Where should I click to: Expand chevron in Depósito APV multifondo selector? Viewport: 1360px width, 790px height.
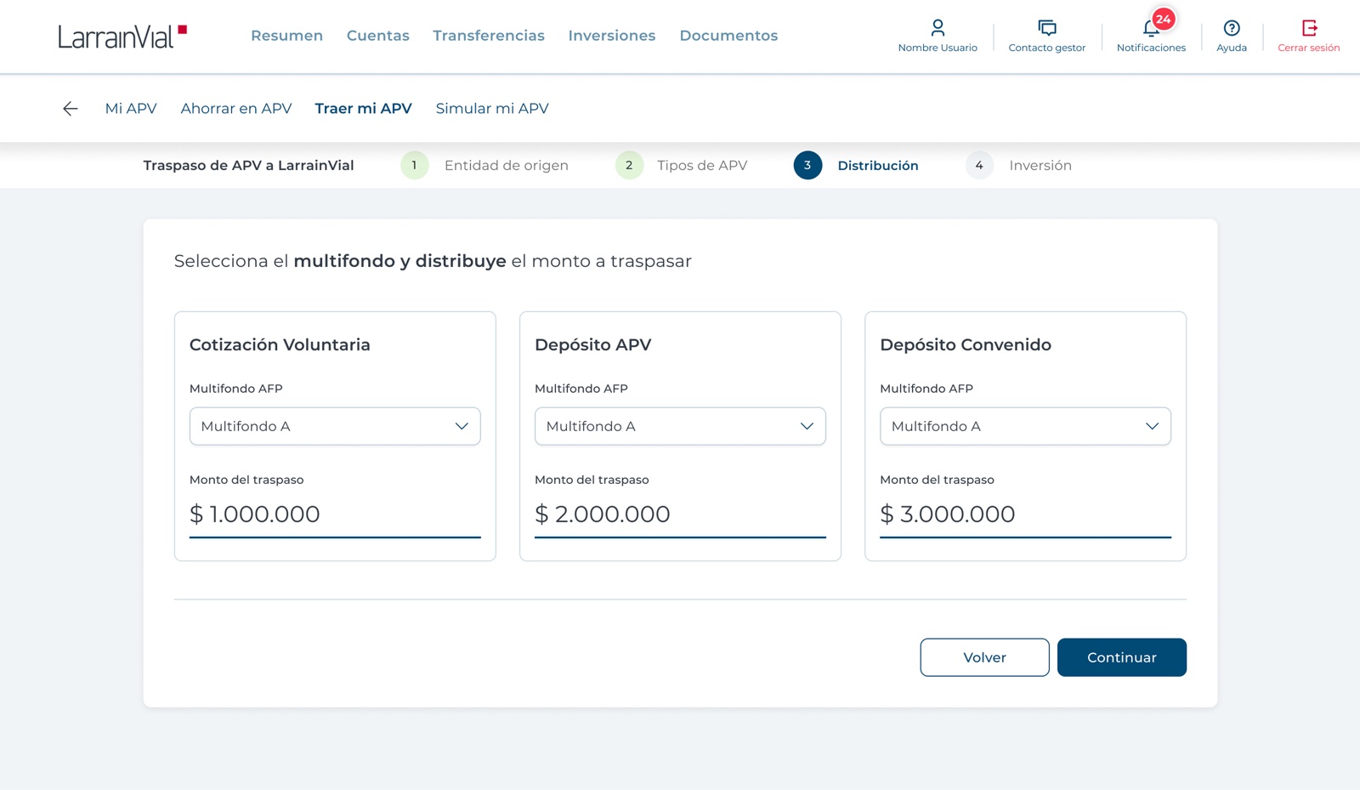pyautogui.click(x=807, y=426)
